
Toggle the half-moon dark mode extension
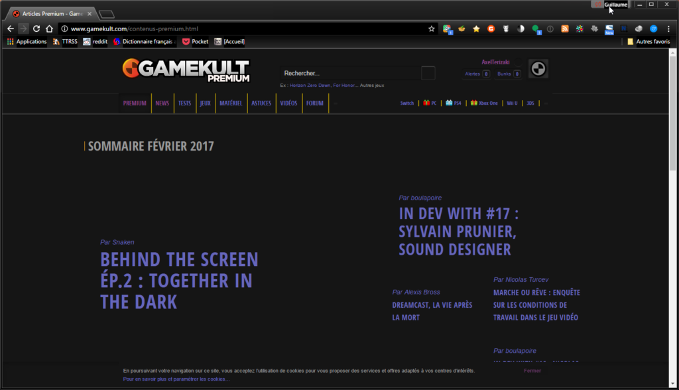click(521, 29)
